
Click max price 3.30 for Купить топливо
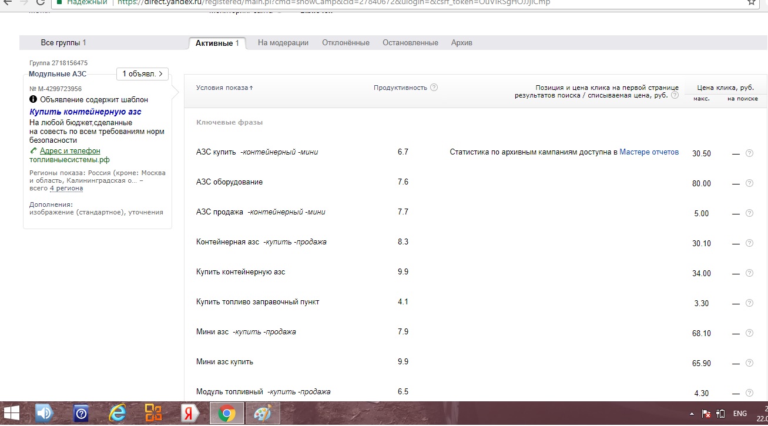point(702,303)
